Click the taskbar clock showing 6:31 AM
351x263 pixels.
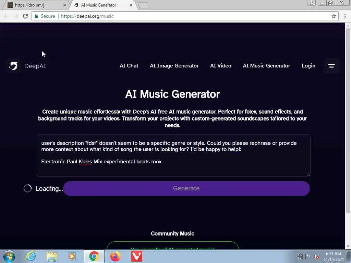[334, 256]
